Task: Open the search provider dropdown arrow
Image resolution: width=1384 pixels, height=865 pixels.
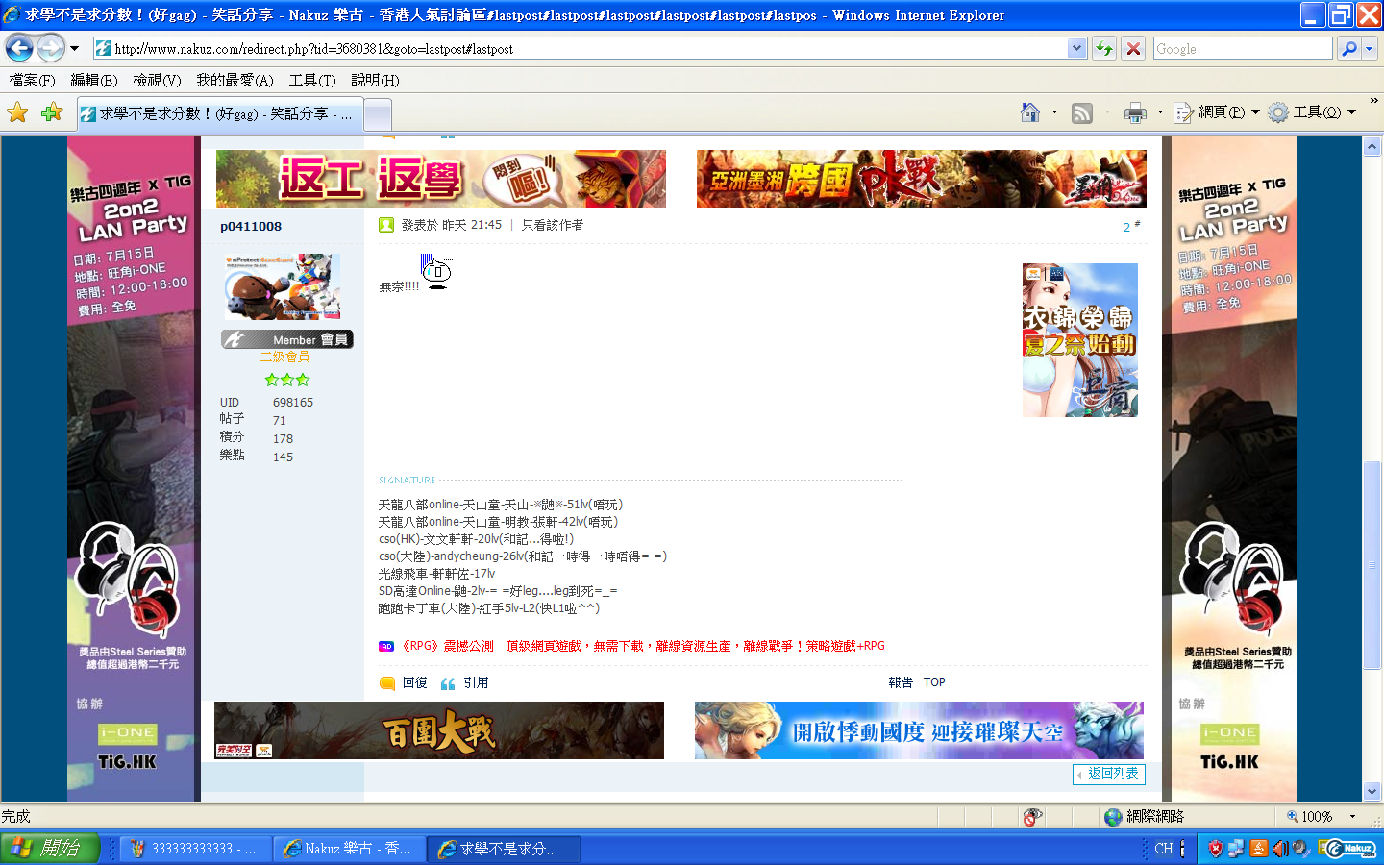Action: pyautogui.click(x=1370, y=48)
